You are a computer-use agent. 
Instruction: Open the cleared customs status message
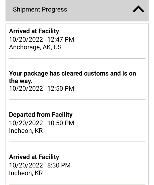pos(72,77)
